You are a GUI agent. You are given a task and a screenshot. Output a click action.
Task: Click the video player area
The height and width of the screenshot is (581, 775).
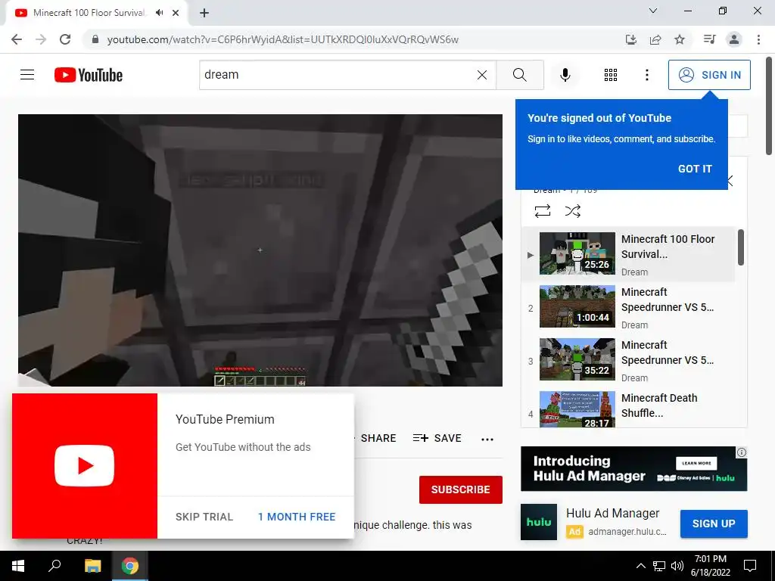[260, 250]
